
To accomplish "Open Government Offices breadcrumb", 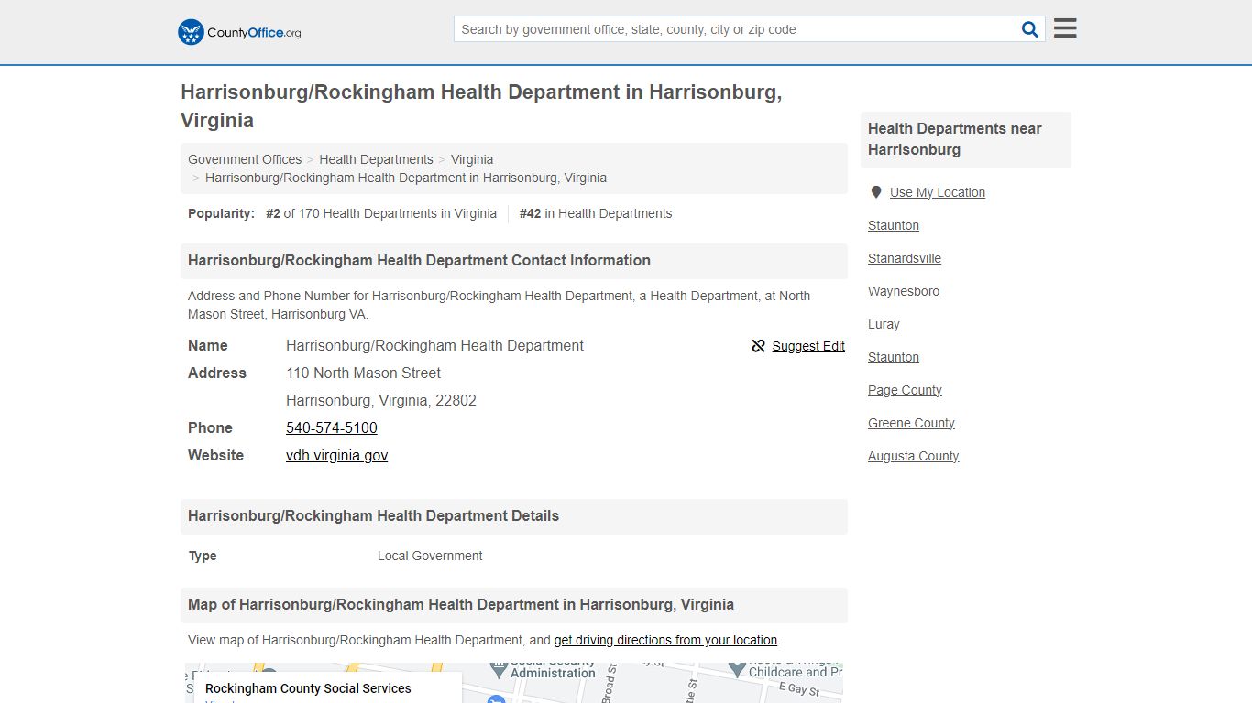I will 245,159.
